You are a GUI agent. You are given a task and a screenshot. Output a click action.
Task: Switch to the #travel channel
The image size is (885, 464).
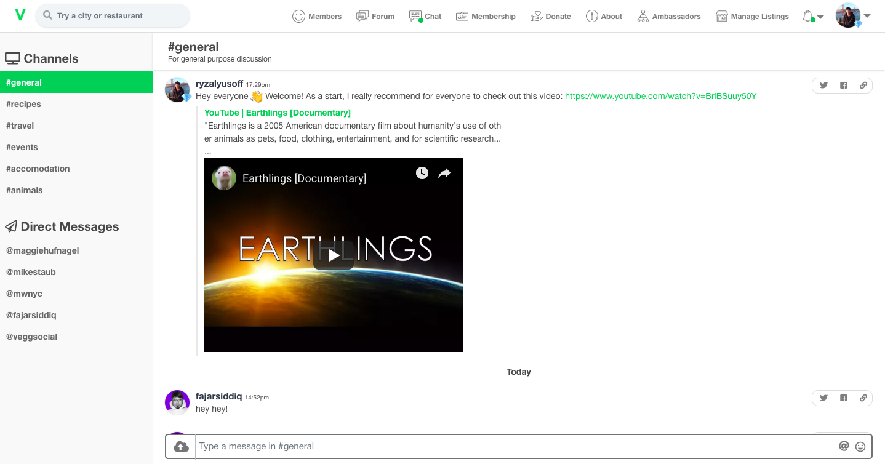(76, 126)
